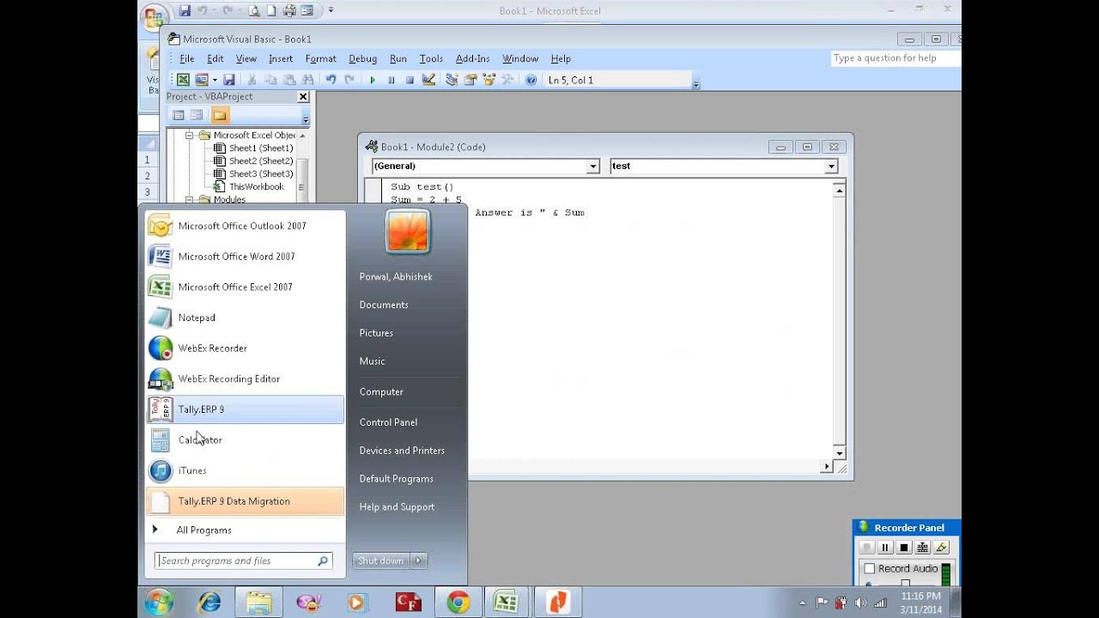1099x618 pixels.
Task: Select Sheet3 (Sheet3) in project tree
Action: pyautogui.click(x=260, y=173)
